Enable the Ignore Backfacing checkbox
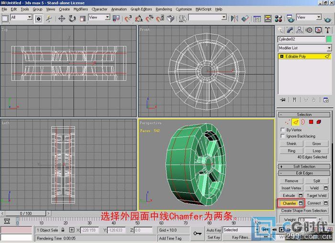Image resolution: width=335 pixels, height=243 pixels. pos(283,136)
